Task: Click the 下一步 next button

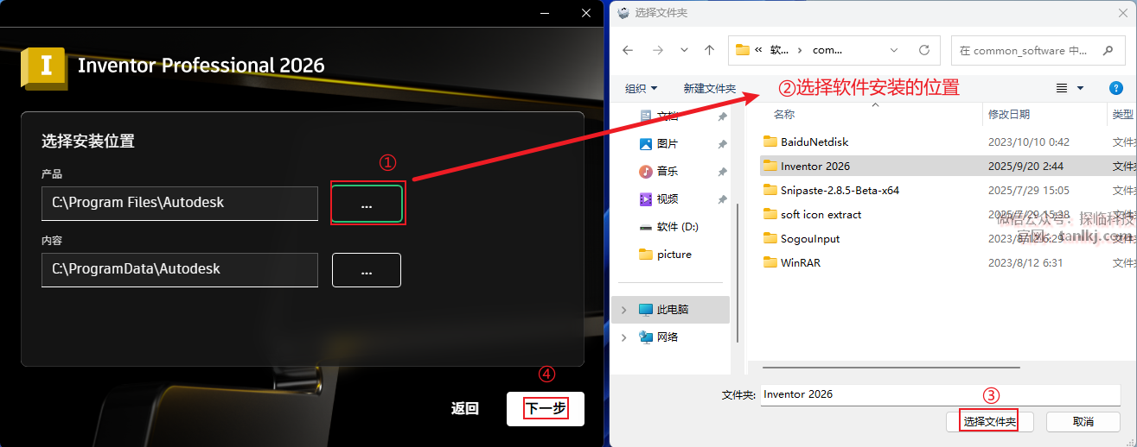Action: [546, 409]
